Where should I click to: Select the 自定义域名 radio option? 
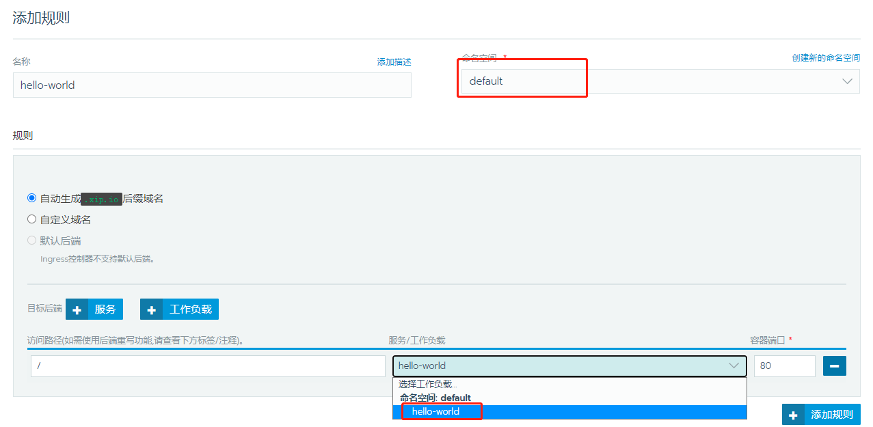coord(31,219)
